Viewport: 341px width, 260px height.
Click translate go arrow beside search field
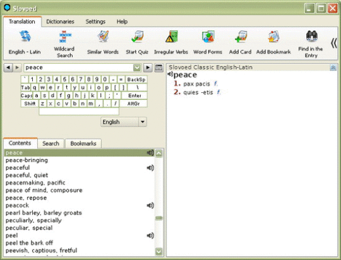[148, 68]
